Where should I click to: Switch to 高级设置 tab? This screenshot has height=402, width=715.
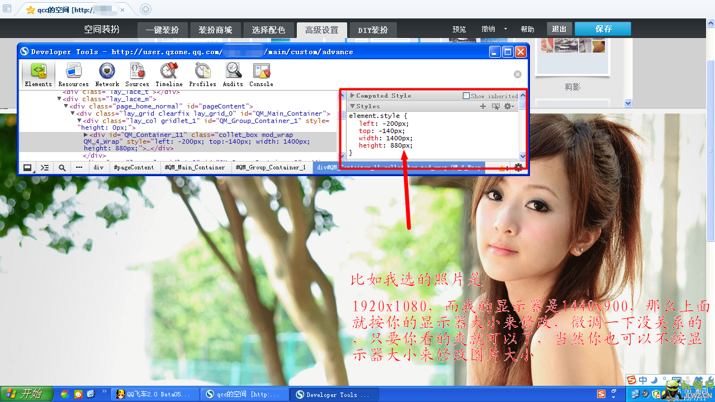click(321, 30)
